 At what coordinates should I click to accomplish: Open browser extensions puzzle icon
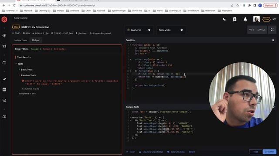pyautogui.click(x=249, y=6)
